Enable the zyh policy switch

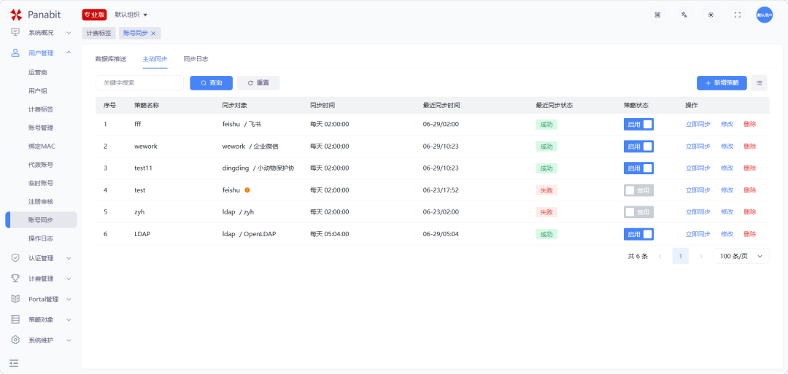tap(638, 212)
